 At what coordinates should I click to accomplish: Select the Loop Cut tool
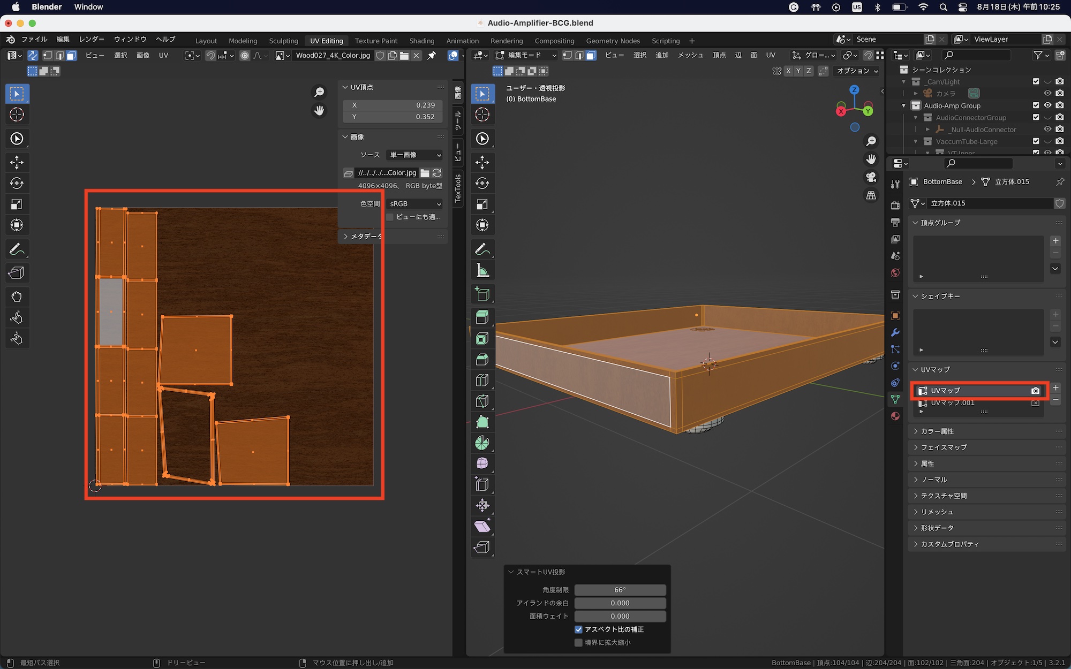(x=482, y=380)
